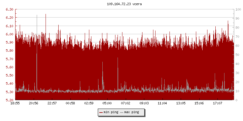Select the "max ping" legend label
Screen dimensions: 243x121
(132, 112)
